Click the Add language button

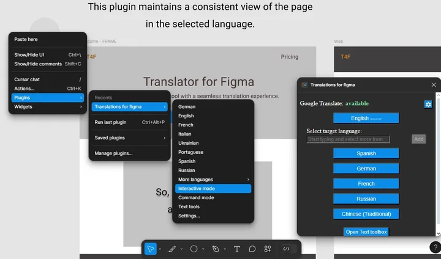418,139
